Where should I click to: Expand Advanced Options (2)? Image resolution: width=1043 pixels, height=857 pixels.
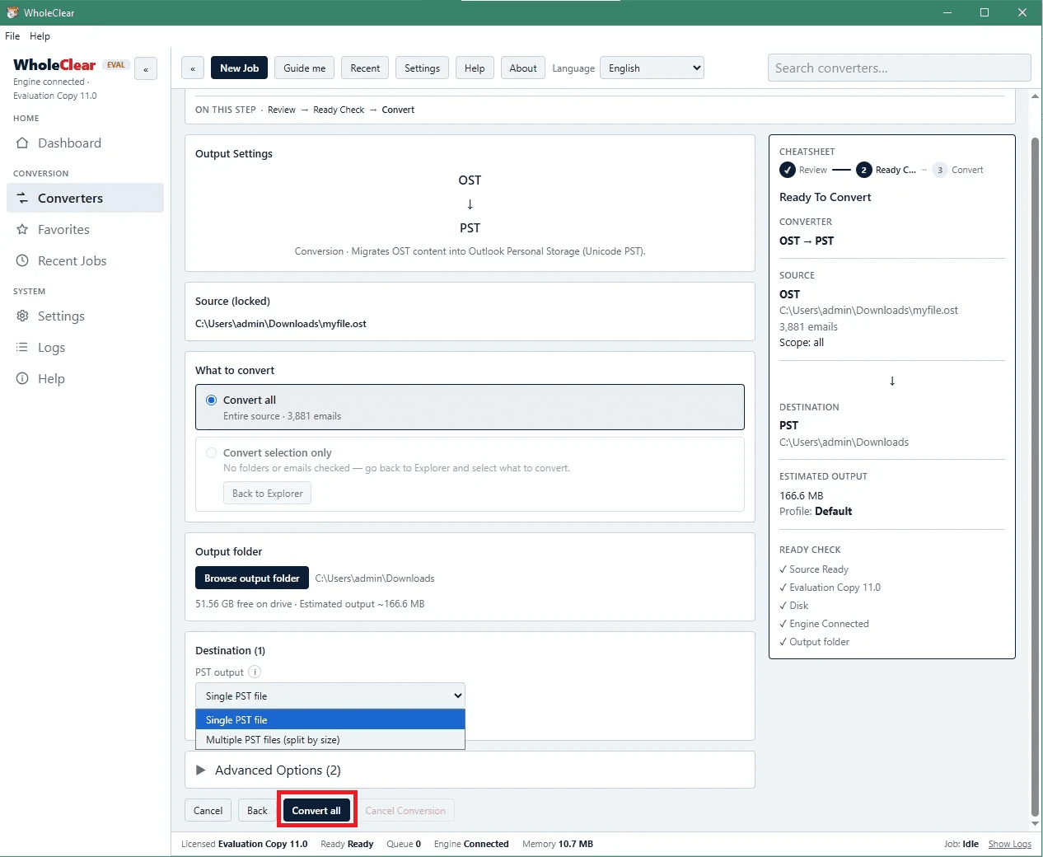[269, 770]
